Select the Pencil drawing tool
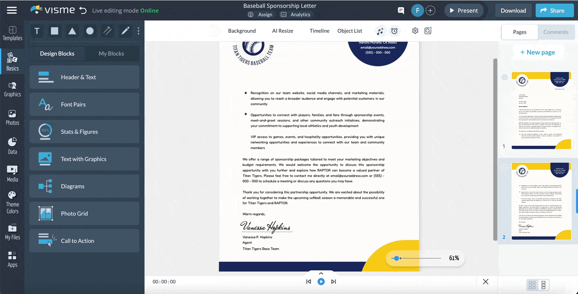The height and width of the screenshot is (294, 578). (125, 31)
